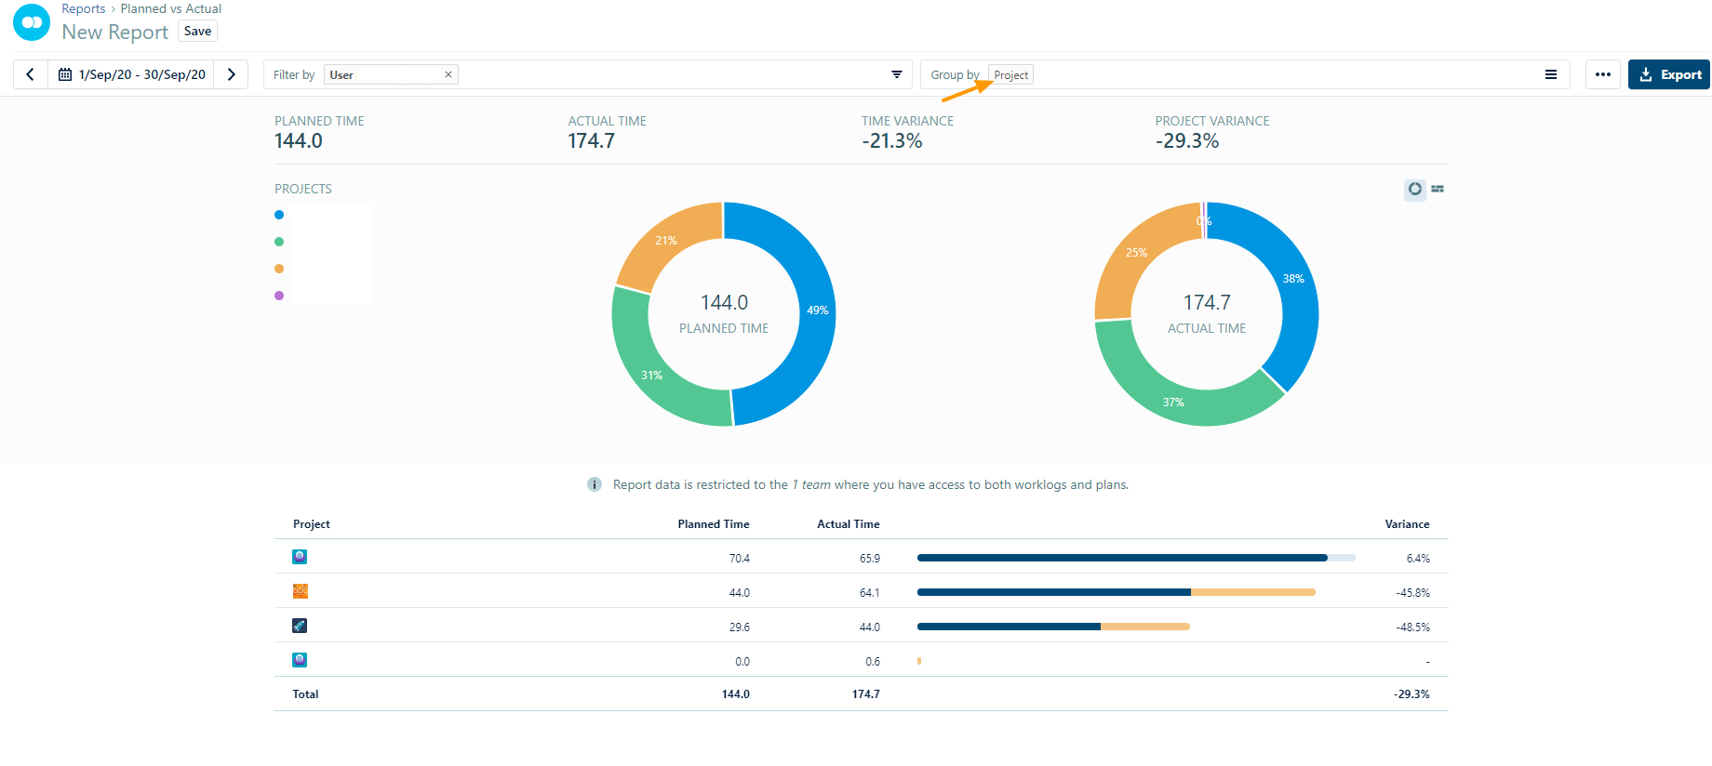Switch to donut chart view

click(x=1414, y=189)
